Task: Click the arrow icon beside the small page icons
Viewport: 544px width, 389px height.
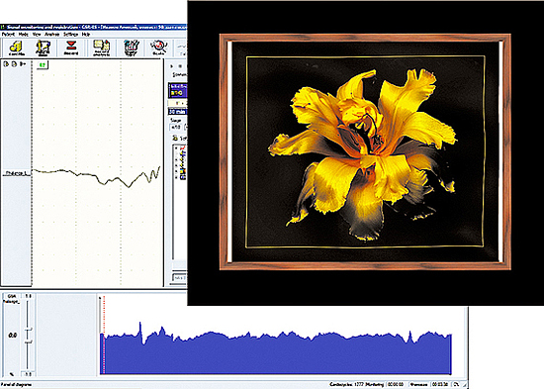Action: (x=23, y=64)
